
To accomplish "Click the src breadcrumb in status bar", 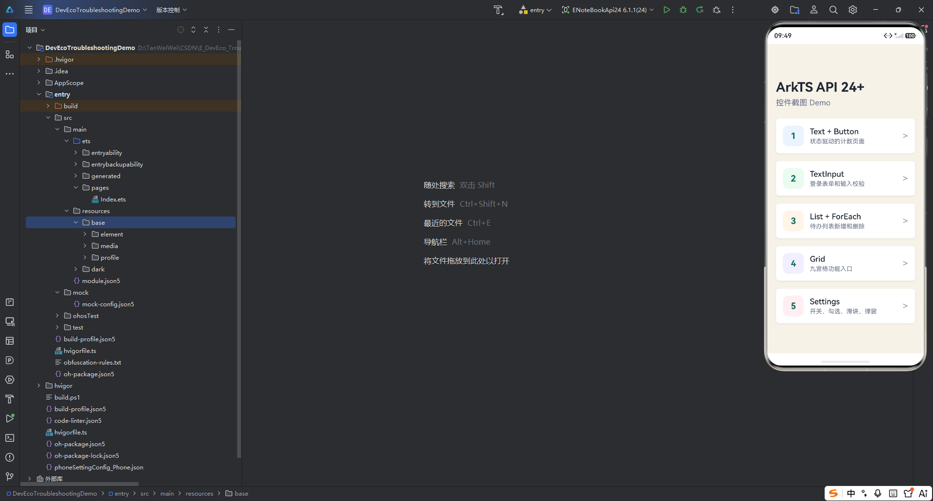I will tap(144, 494).
